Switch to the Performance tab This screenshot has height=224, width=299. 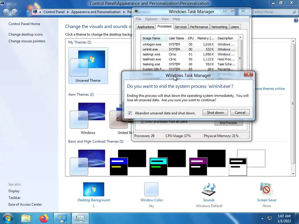pyautogui.click(x=199, y=27)
